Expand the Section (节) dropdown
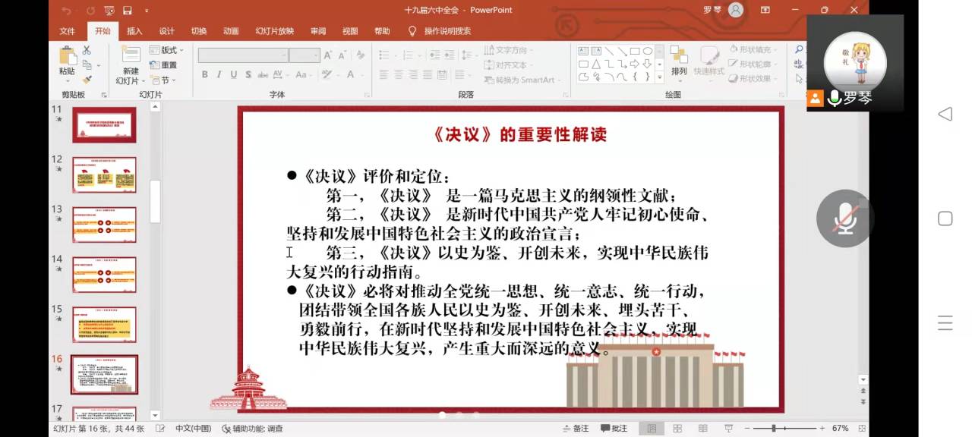 [164, 80]
